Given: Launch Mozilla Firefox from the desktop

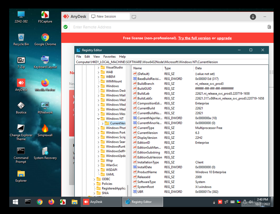Looking at the screenshot, I should click(x=45, y=85).
